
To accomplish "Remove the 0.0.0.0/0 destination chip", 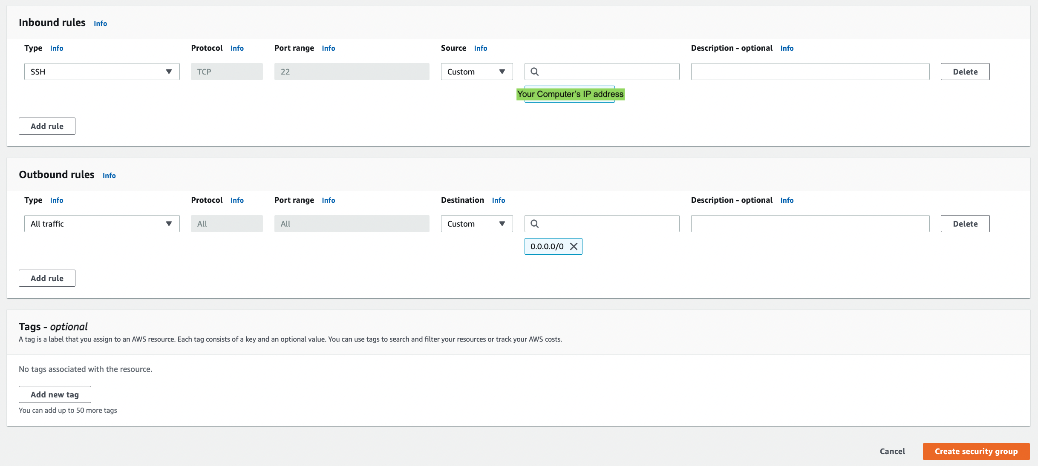I will [x=574, y=247].
